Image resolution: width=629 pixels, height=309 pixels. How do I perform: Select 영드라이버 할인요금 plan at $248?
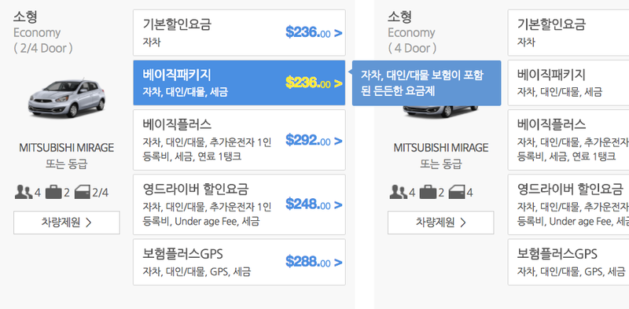point(239,204)
